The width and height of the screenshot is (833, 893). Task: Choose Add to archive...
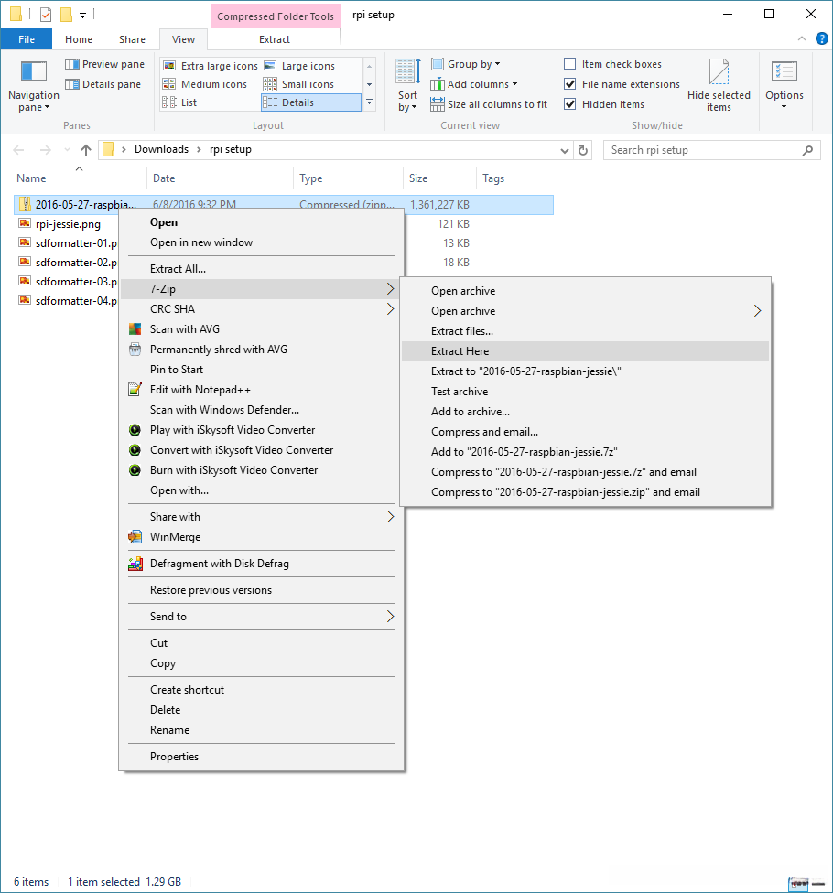(x=585, y=412)
